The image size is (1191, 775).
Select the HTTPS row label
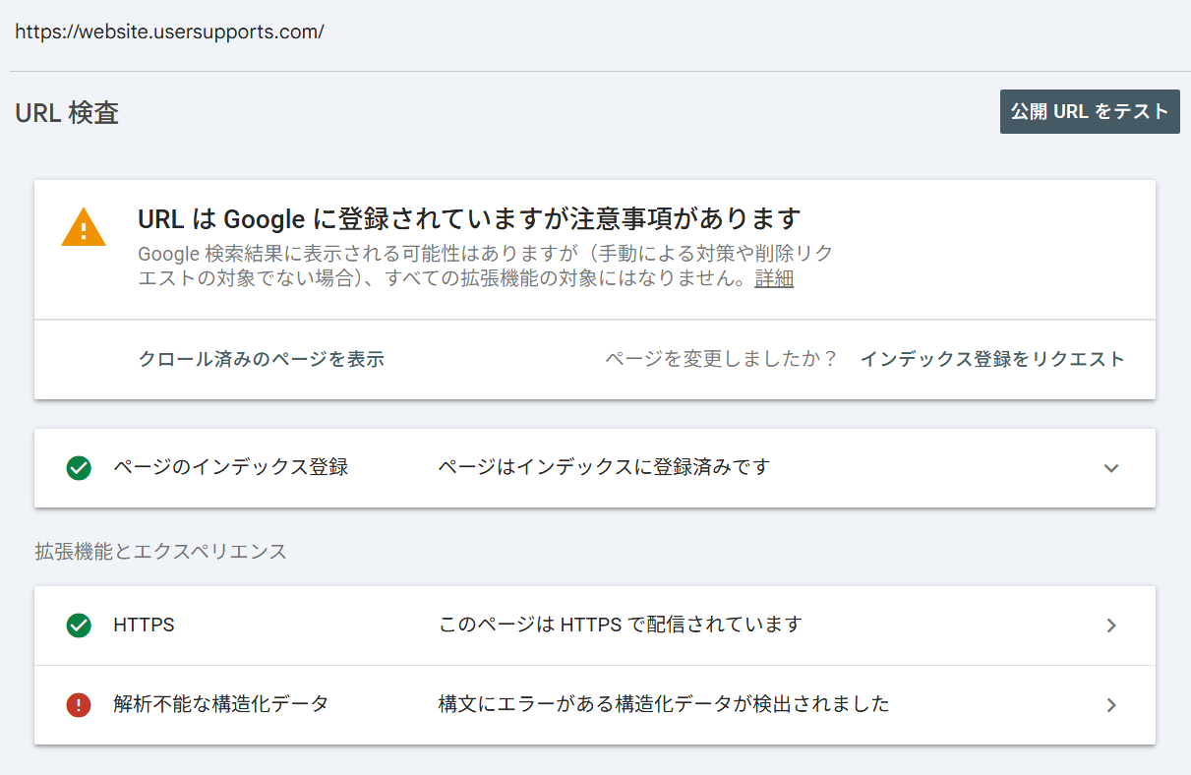(x=145, y=625)
